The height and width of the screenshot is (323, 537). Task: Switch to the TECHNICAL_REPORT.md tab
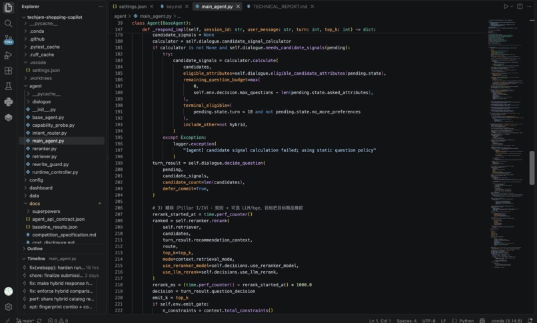280,7
